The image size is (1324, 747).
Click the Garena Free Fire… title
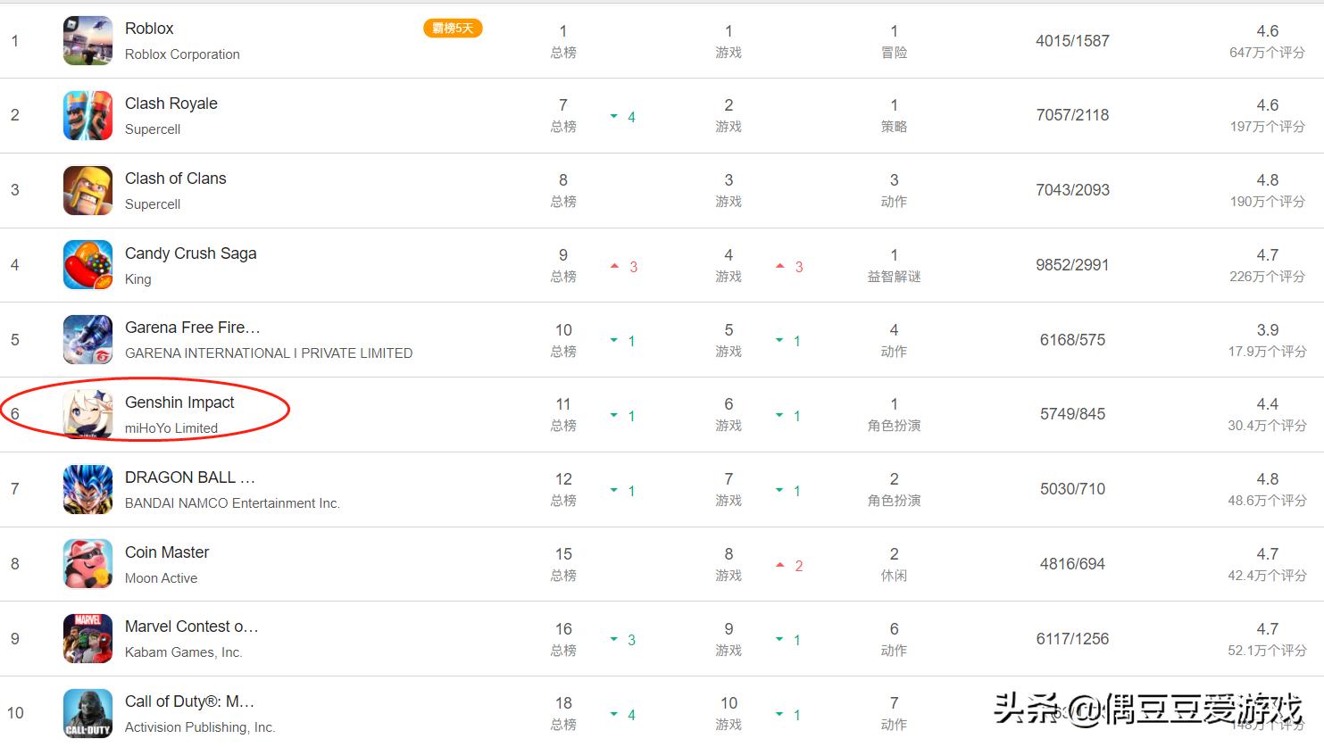(193, 328)
